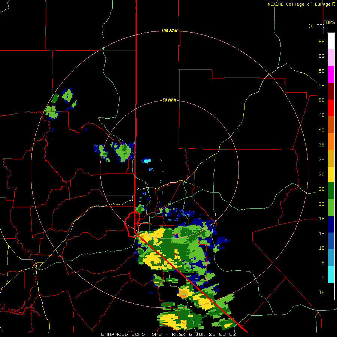The width and height of the screenshot is (337, 337).
Task: Click the 18 value on color scale
Action: point(322,219)
